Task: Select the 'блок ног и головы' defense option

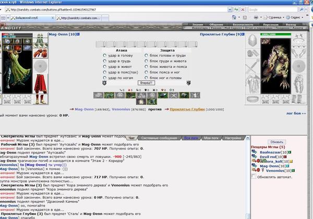Action: coord(146,78)
